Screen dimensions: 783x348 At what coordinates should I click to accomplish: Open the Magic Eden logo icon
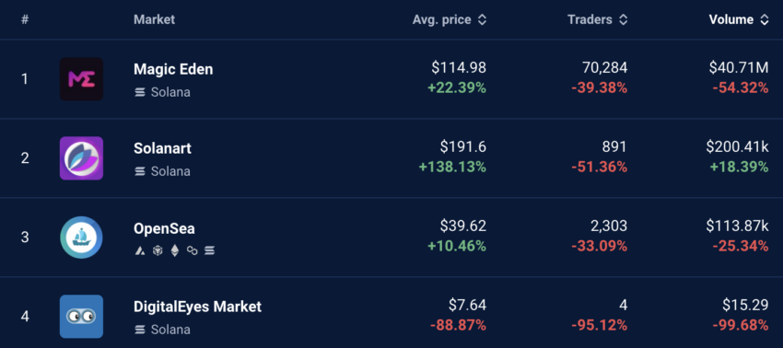pos(81,79)
